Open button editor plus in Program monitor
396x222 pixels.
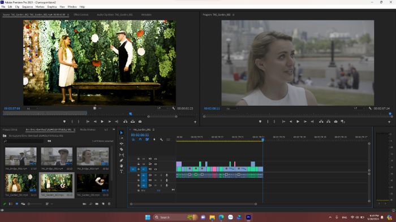click(x=389, y=122)
